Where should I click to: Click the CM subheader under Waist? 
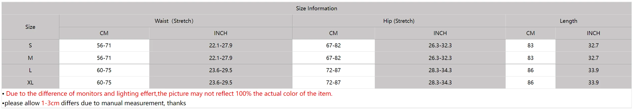click(x=104, y=33)
